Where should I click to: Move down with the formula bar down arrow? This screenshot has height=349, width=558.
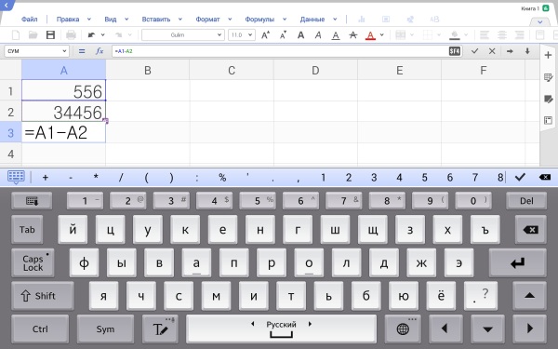(527, 51)
